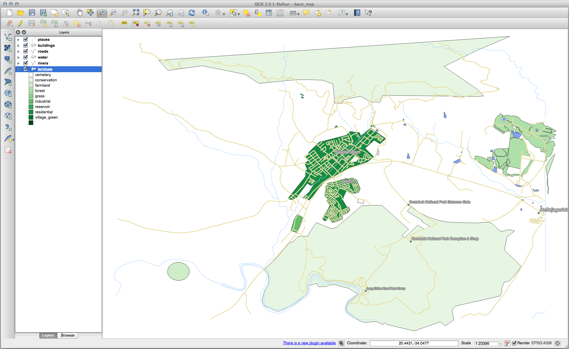The image size is (569, 349).
Task: Activate the Identify Features tool
Action: point(205,13)
